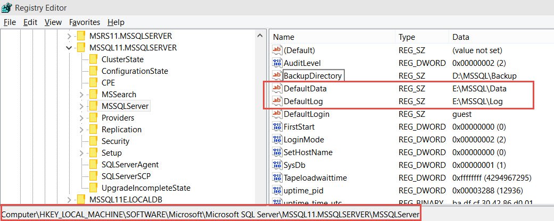Image resolution: width=554 pixels, height=221 pixels.
Task: Select the BackupDirectory value name
Action: 313,75
